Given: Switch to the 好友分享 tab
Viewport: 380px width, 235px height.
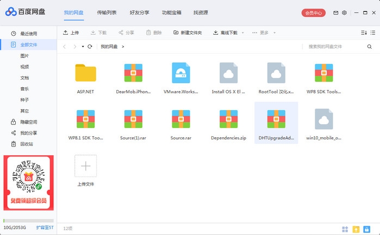Looking at the screenshot, I should 139,12.
